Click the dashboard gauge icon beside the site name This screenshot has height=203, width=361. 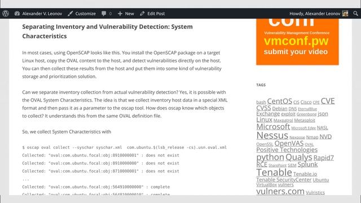[x=17, y=14]
